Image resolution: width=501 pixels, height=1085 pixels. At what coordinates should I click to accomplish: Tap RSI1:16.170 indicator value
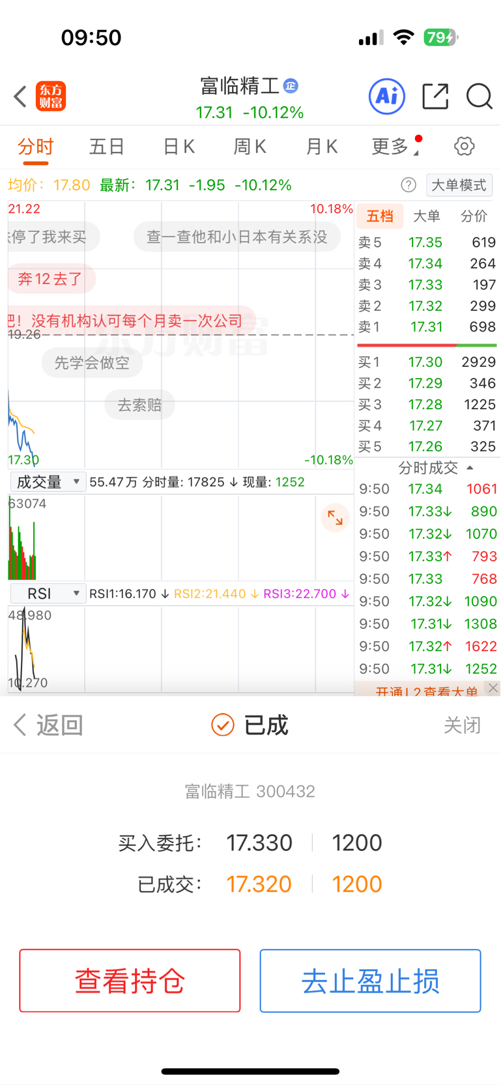click(x=129, y=594)
